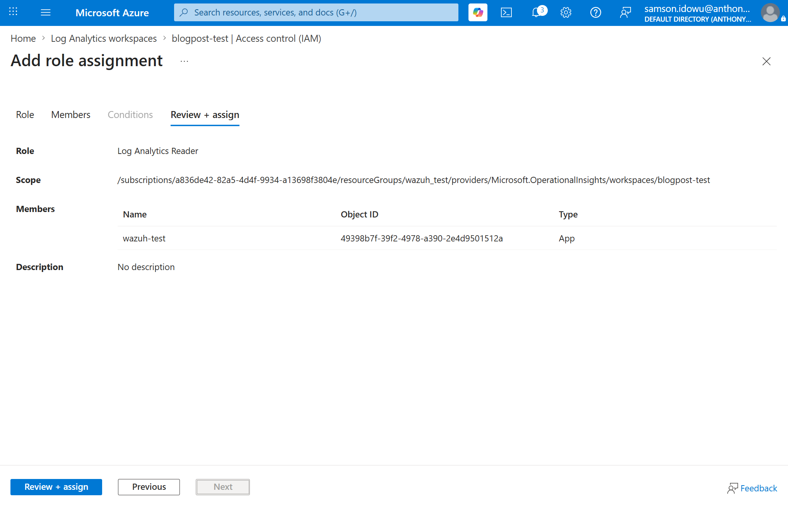Click the Previous button

[x=149, y=487]
